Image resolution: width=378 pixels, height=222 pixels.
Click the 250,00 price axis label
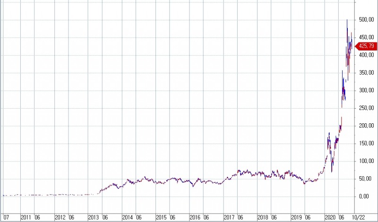(366, 108)
